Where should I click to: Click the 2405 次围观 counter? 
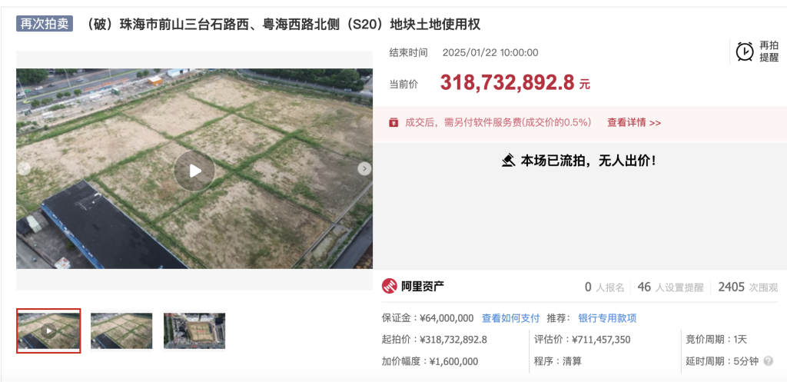tap(748, 287)
